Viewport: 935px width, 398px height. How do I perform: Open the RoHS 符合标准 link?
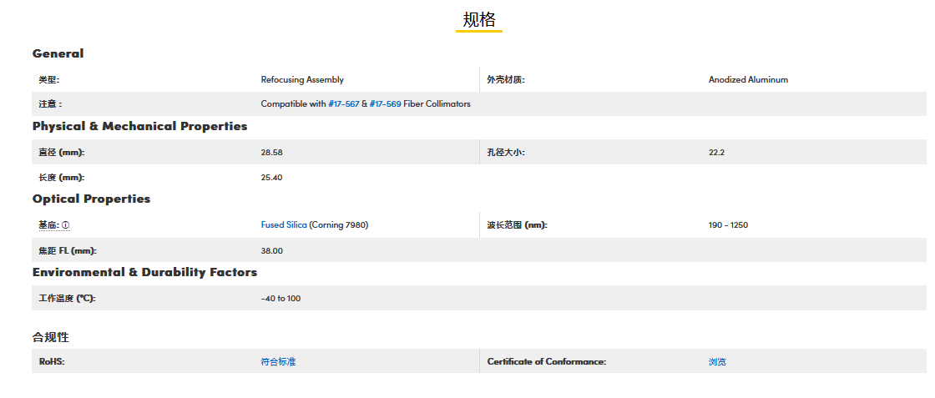pyautogui.click(x=278, y=362)
